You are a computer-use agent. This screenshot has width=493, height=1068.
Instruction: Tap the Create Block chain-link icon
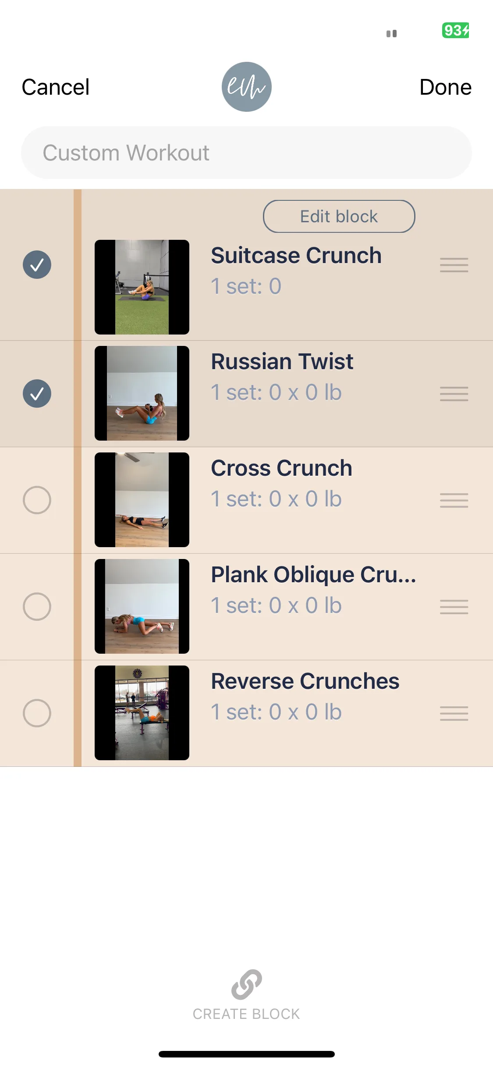246,984
